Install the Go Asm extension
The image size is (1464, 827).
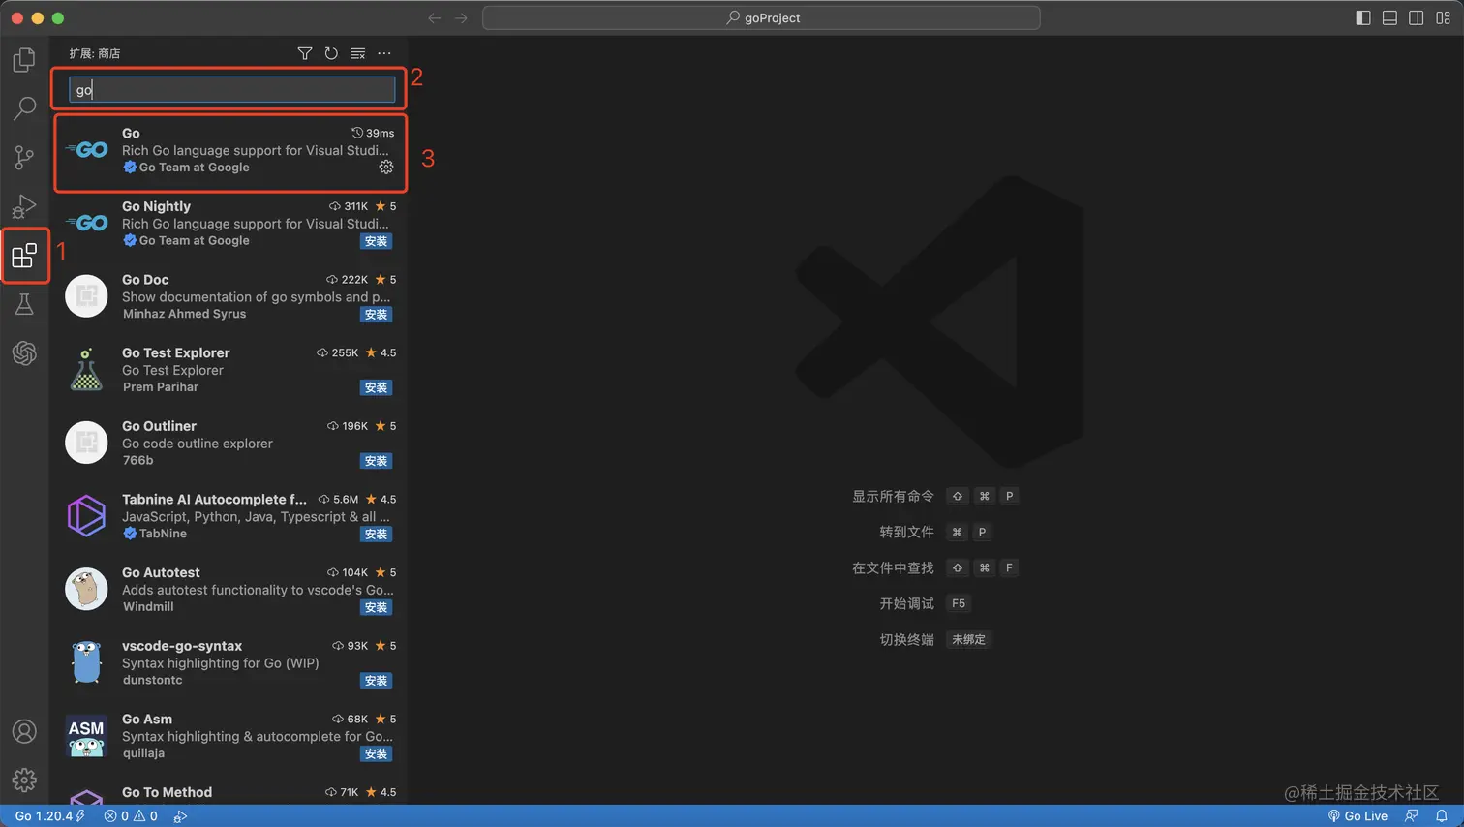[x=376, y=754]
